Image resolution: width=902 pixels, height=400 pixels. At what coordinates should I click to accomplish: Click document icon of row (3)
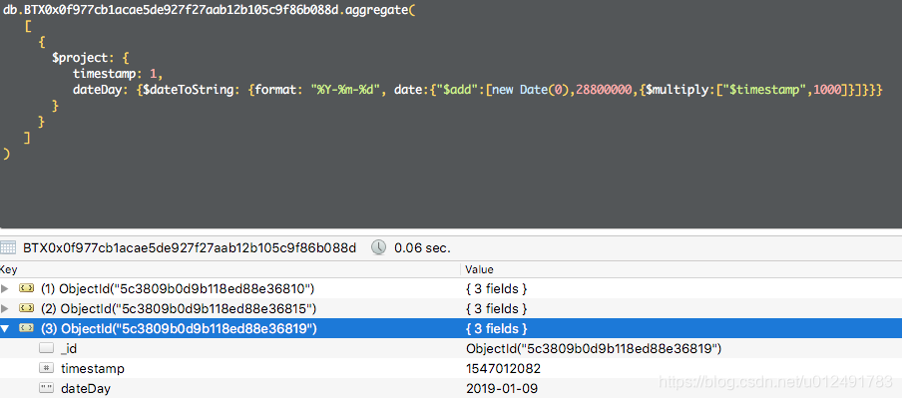(x=27, y=329)
